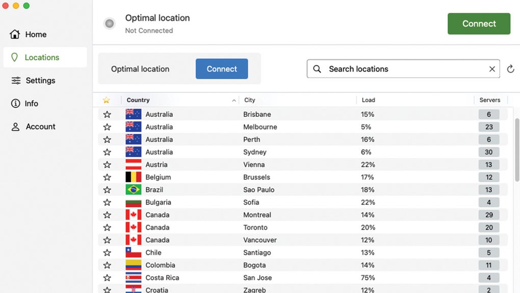The width and height of the screenshot is (520, 293).
Task: Clear search with the X icon
Action: tap(492, 69)
